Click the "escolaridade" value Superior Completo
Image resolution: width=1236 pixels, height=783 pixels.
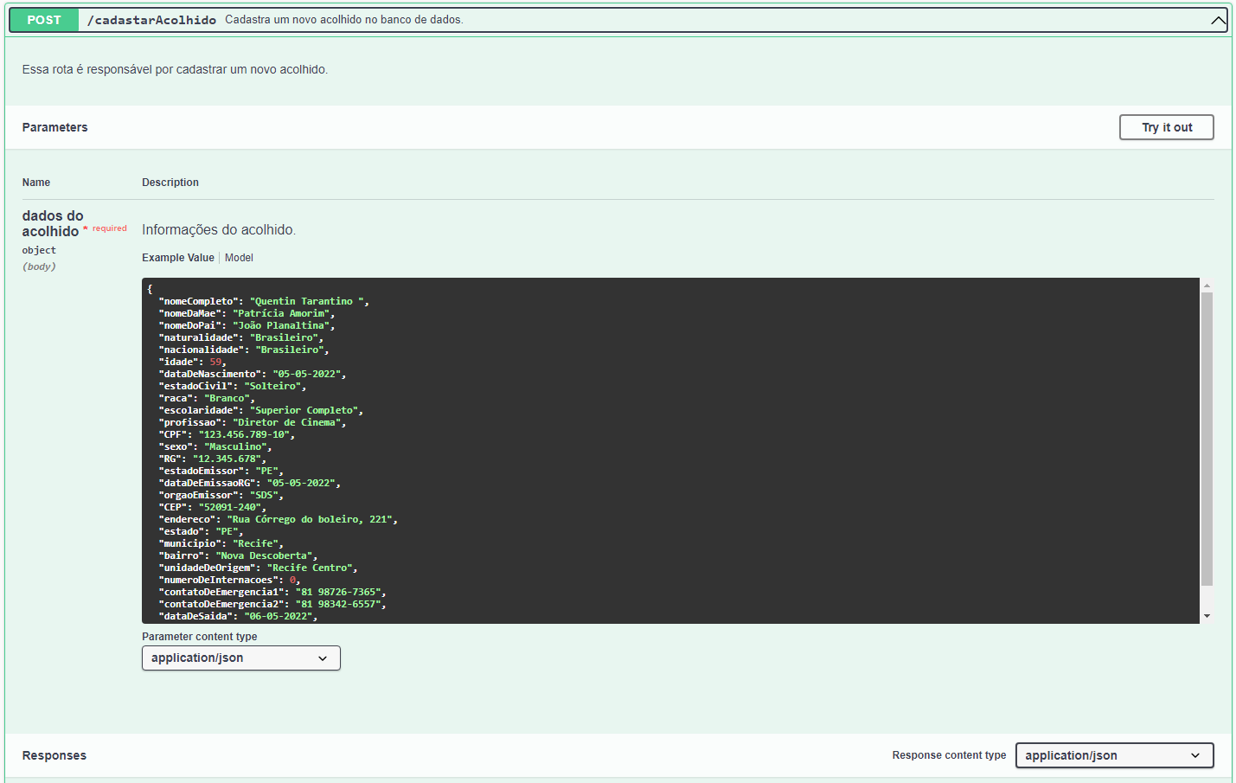304,410
